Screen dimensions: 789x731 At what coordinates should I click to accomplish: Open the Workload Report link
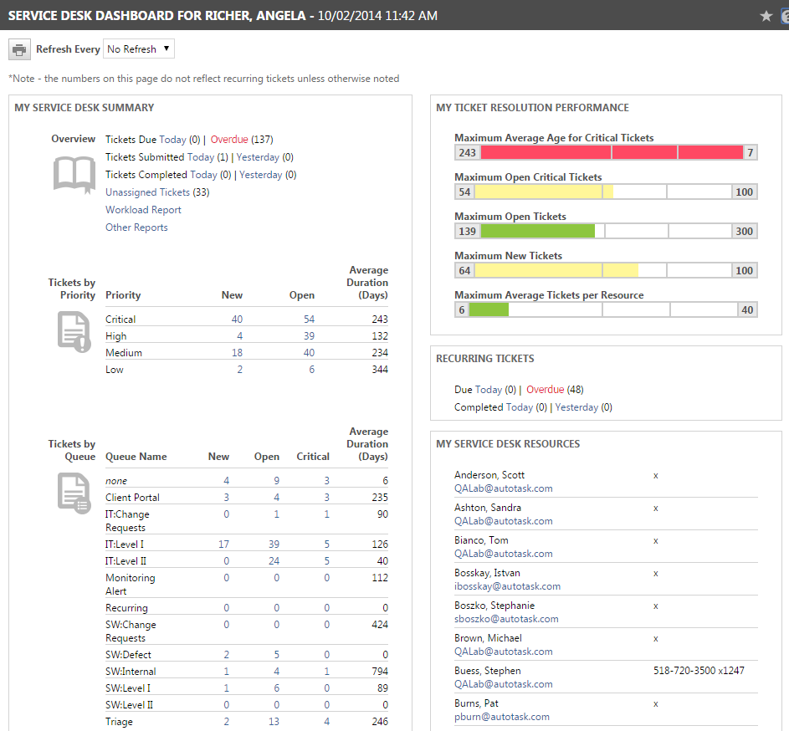pos(143,210)
